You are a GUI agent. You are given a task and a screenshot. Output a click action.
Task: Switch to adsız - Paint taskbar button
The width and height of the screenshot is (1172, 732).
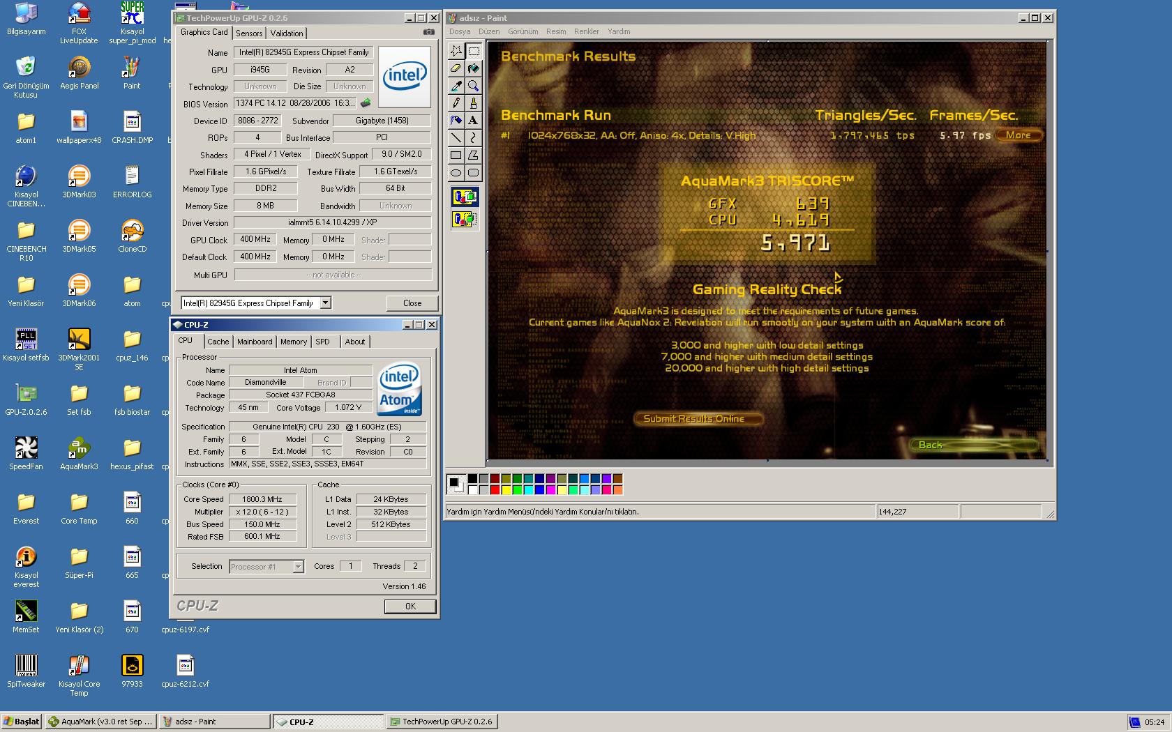pos(214,722)
